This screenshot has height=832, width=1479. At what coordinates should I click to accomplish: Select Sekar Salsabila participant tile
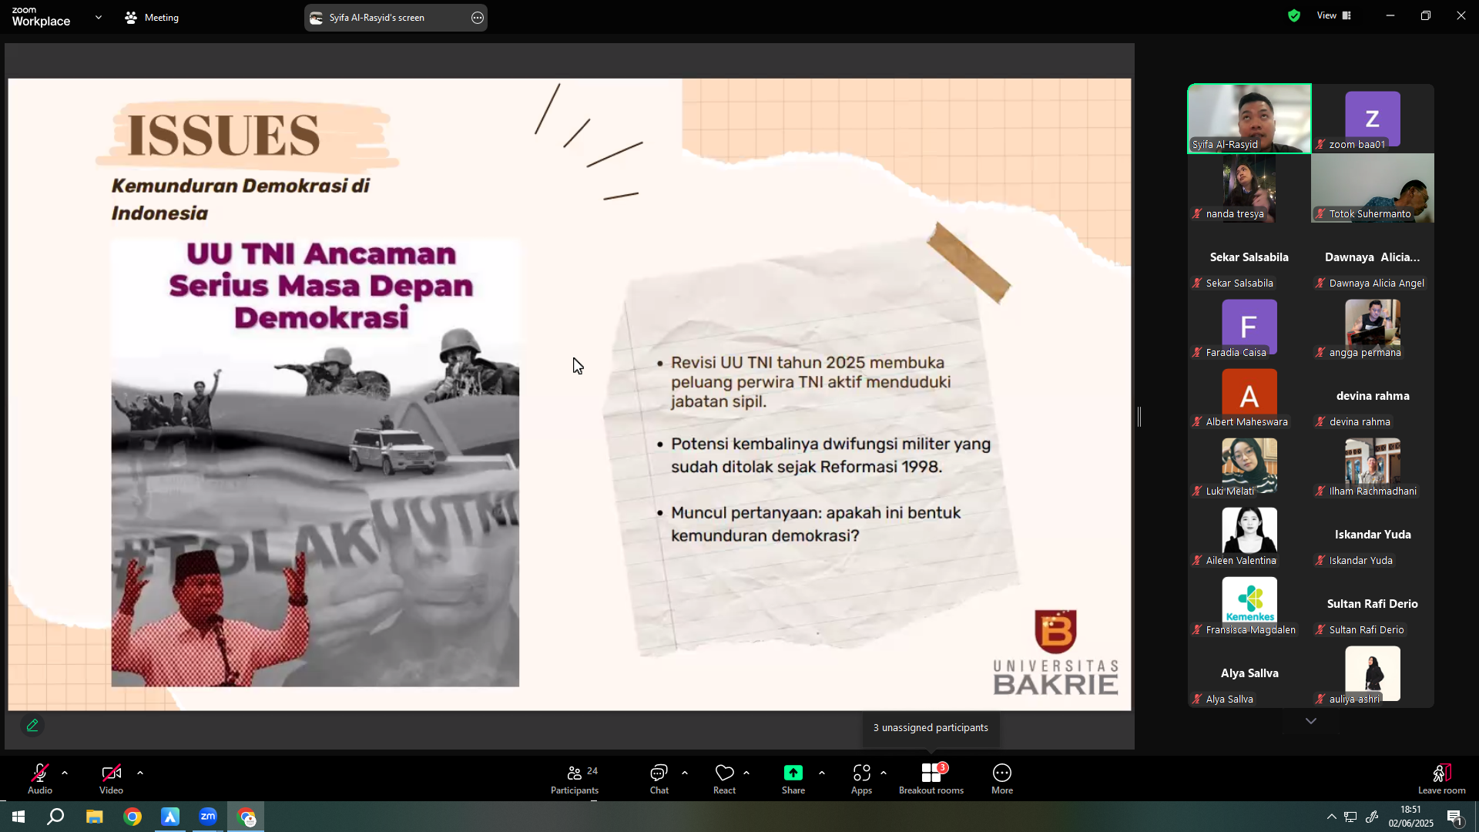(x=1249, y=257)
